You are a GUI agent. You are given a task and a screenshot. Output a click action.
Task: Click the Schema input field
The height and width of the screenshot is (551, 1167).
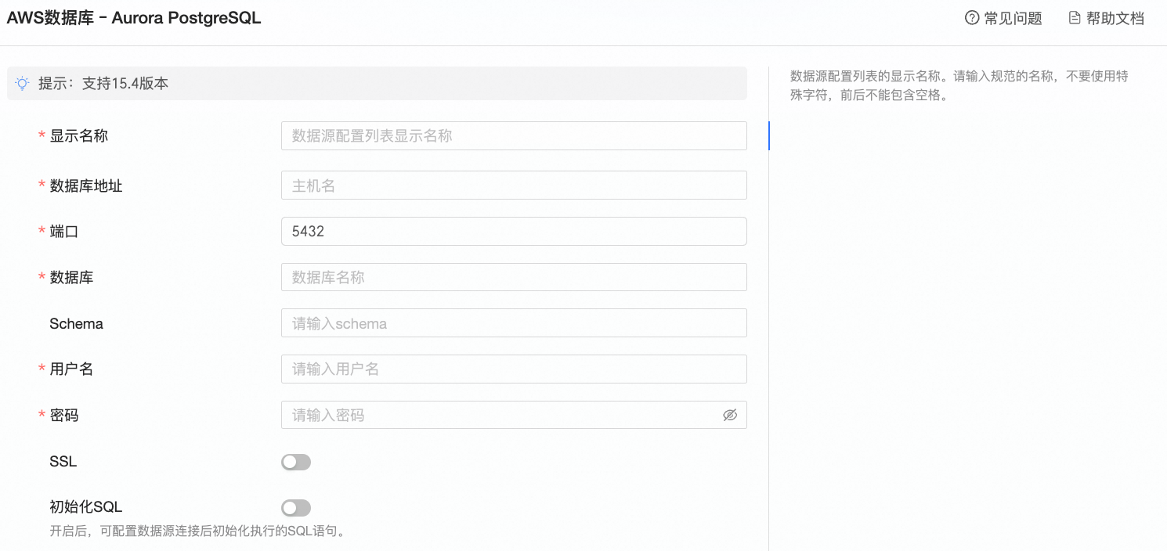[x=514, y=323]
